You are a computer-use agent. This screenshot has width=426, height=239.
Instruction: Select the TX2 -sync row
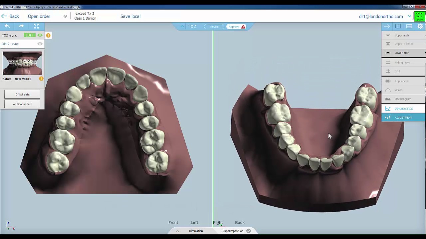pyautogui.click(x=22, y=35)
